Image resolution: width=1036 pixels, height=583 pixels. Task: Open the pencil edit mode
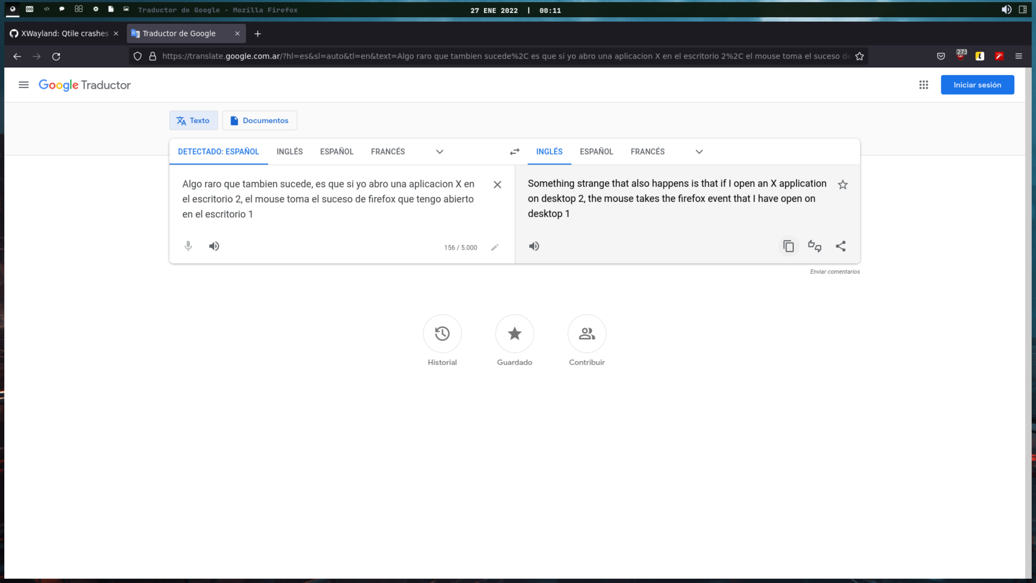point(495,248)
